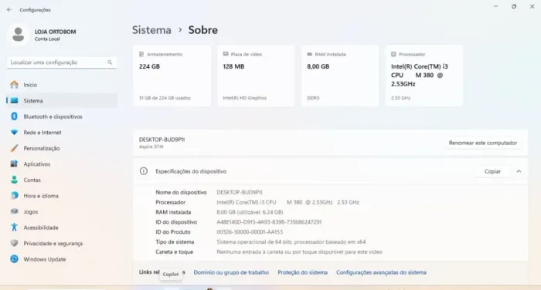Open Hora e idioma globe icon
Image resolution: width=541 pixels, height=290 pixels.
[14, 196]
